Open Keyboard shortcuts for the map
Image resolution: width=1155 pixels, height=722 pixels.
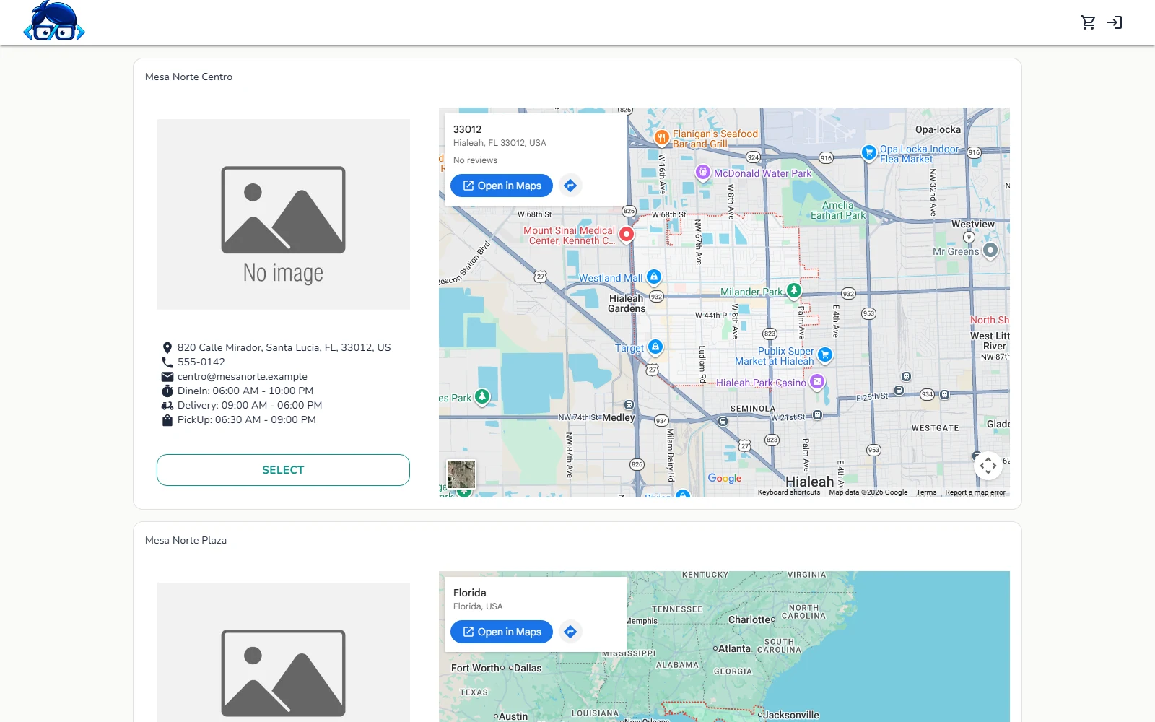click(789, 492)
